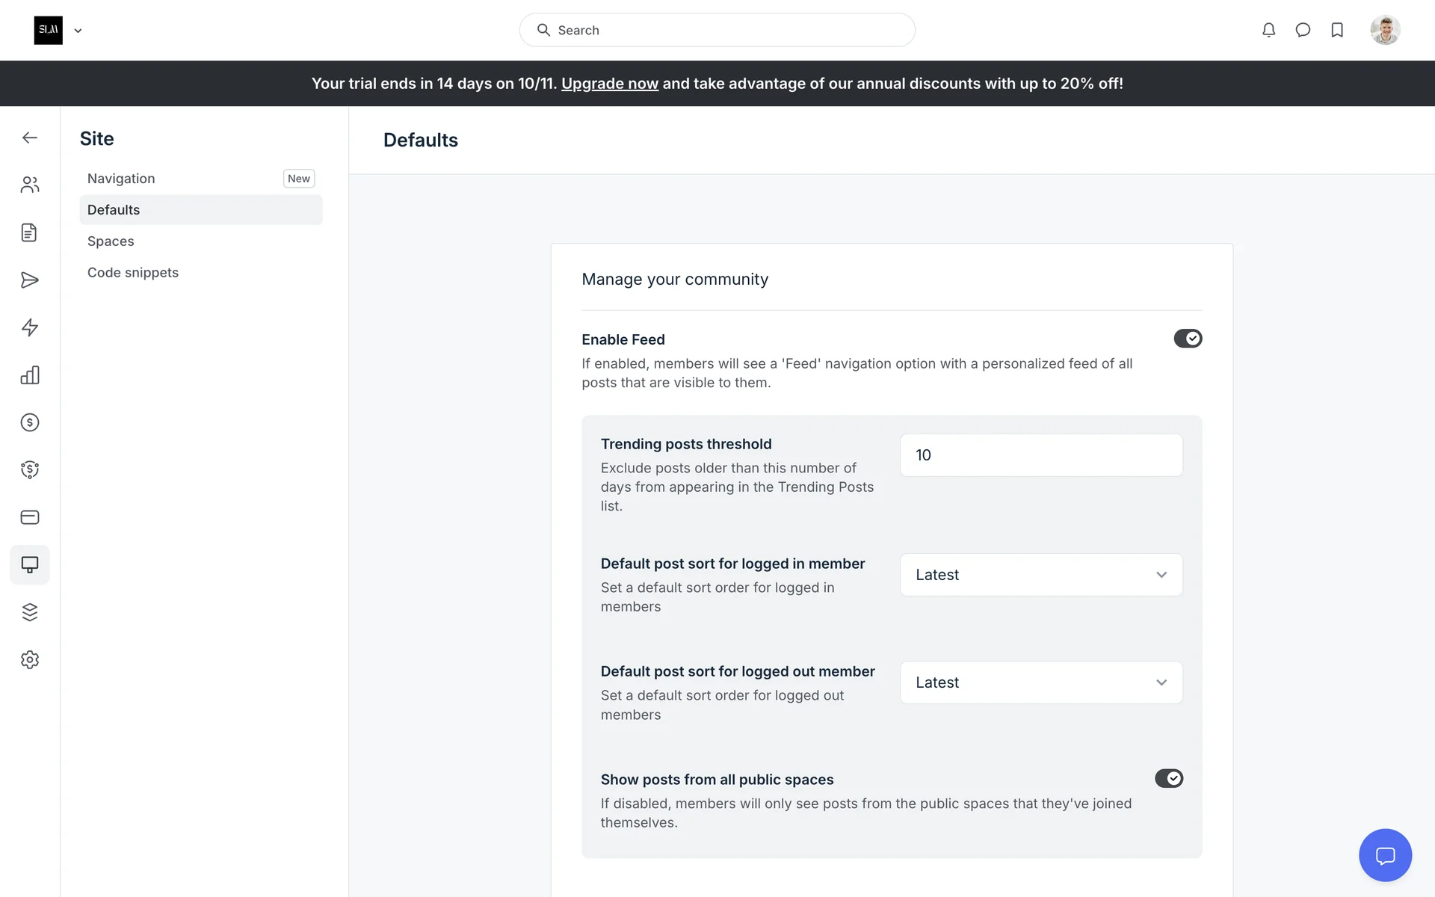Toggle Show posts from all public spaces
Viewport: 1435px width, 897px height.
tap(1168, 779)
